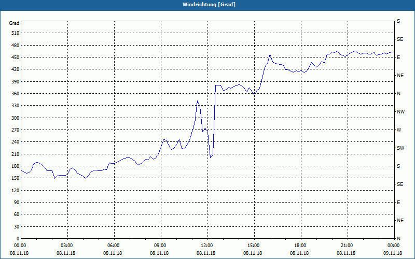Click the NW compass label
415x259 pixels.
pos(400,112)
